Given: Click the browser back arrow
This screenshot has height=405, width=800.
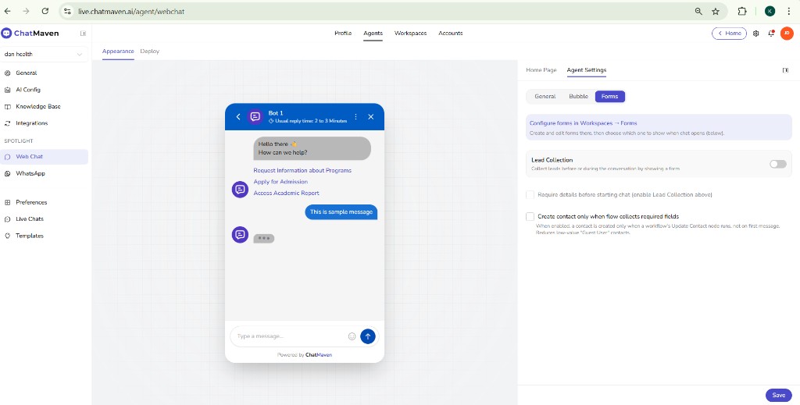Looking at the screenshot, I should pos(7,11).
